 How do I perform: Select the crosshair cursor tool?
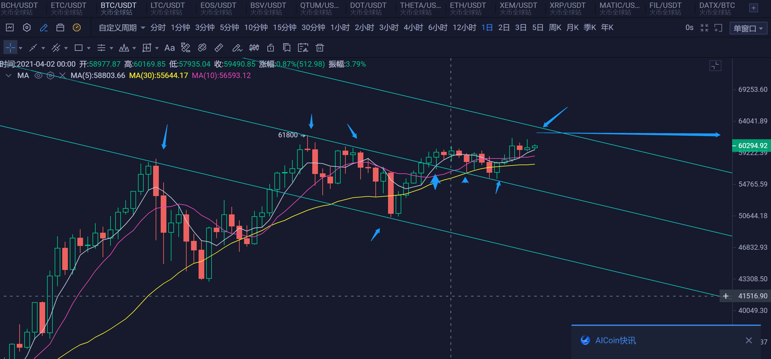click(10, 48)
